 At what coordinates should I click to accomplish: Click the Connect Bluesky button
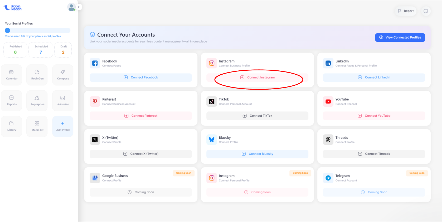pos(257,154)
